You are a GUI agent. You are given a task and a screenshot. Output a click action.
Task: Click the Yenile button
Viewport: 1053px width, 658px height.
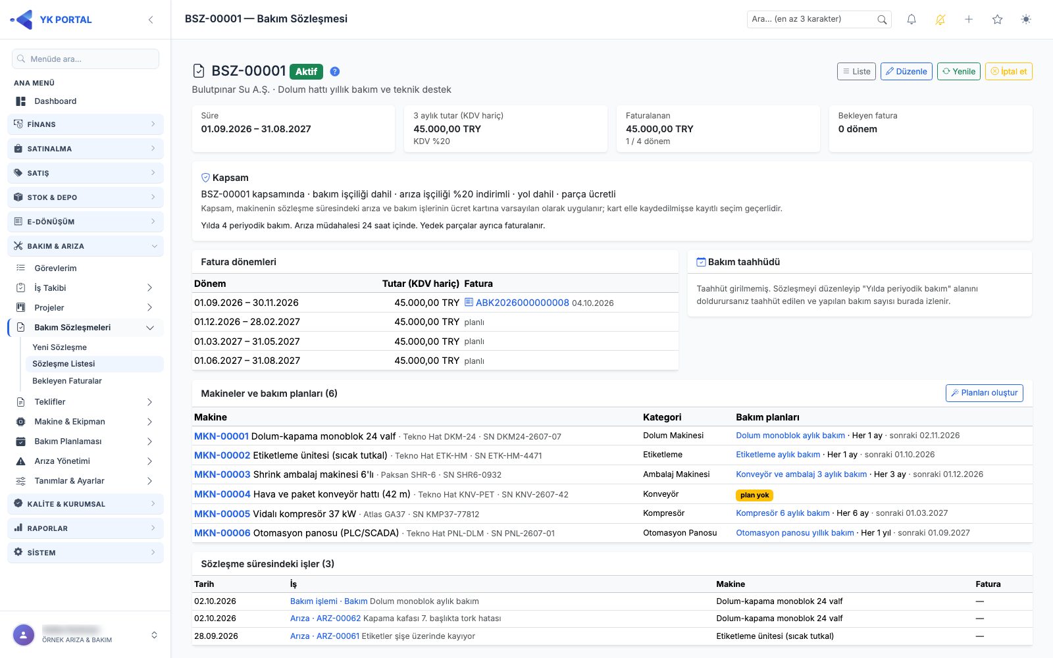click(x=959, y=72)
